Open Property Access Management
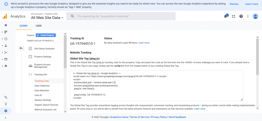The width and height of the screenshot is (262, 121). click(42, 66)
